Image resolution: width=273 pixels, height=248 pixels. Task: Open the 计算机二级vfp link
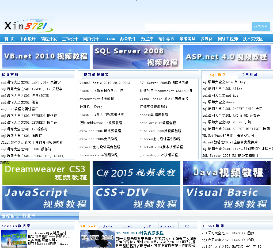91,107
